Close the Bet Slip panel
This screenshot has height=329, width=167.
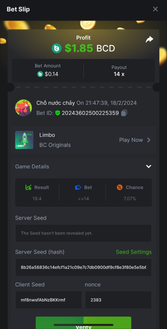click(155, 9)
